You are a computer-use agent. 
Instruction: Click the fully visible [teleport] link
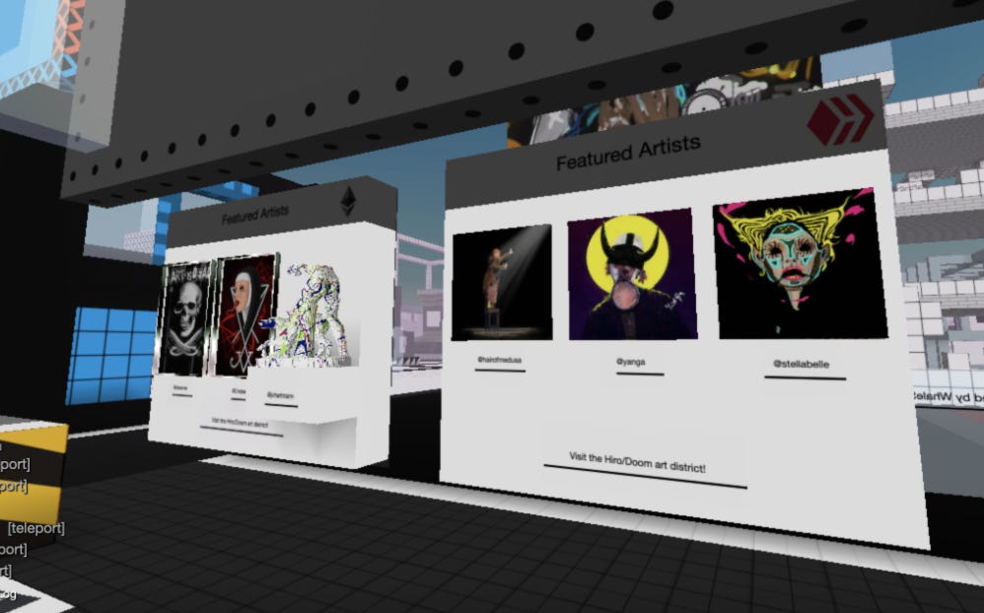click(x=36, y=528)
